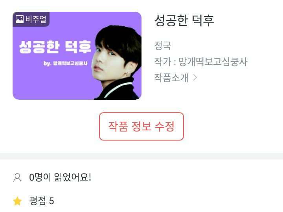Click the 비주얼 badge label text
The width and height of the screenshot is (283, 212).
pyautogui.click(x=36, y=19)
